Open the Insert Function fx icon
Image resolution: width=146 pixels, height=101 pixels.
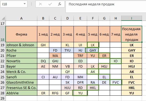pos(60,4)
